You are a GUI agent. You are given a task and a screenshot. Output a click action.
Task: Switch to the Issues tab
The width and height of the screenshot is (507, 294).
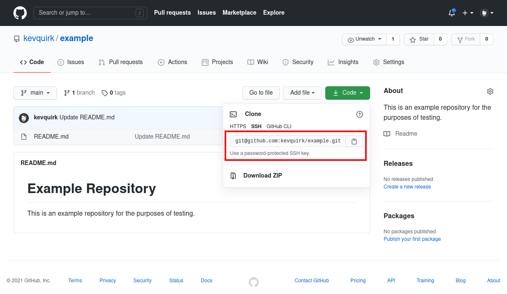point(71,62)
